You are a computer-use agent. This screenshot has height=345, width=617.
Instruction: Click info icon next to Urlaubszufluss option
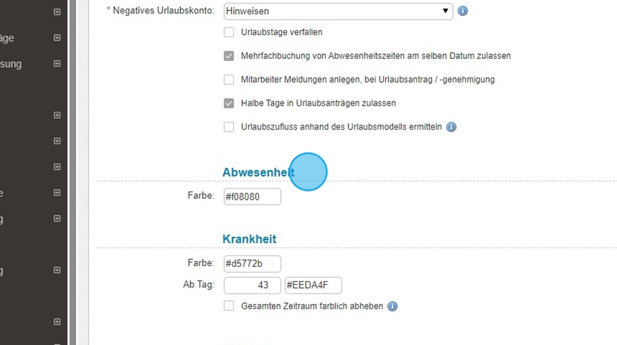click(451, 127)
